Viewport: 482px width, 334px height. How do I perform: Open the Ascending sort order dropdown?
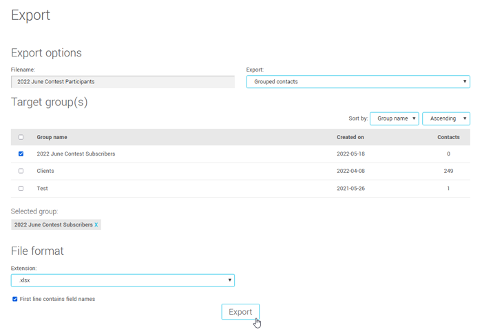[446, 118]
